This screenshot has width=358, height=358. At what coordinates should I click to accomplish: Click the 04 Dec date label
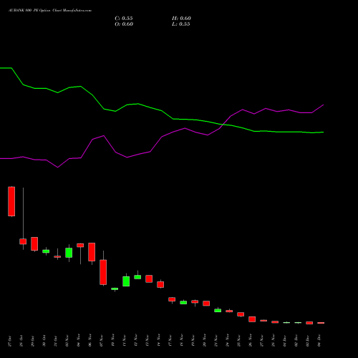point(319,341)
